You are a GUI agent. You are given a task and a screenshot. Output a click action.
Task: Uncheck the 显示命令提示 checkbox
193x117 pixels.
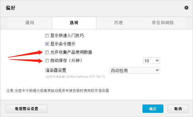(47, 44)
